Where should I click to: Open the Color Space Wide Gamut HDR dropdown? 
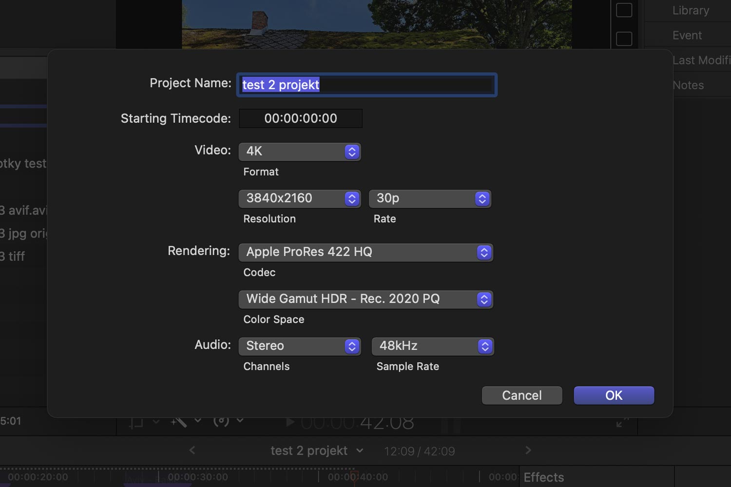tap(365, 299)
